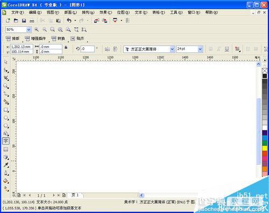Open the text alignment flyout
This screenshot has width=269, height=213.
pyautogui.click(x=237, y=49)
